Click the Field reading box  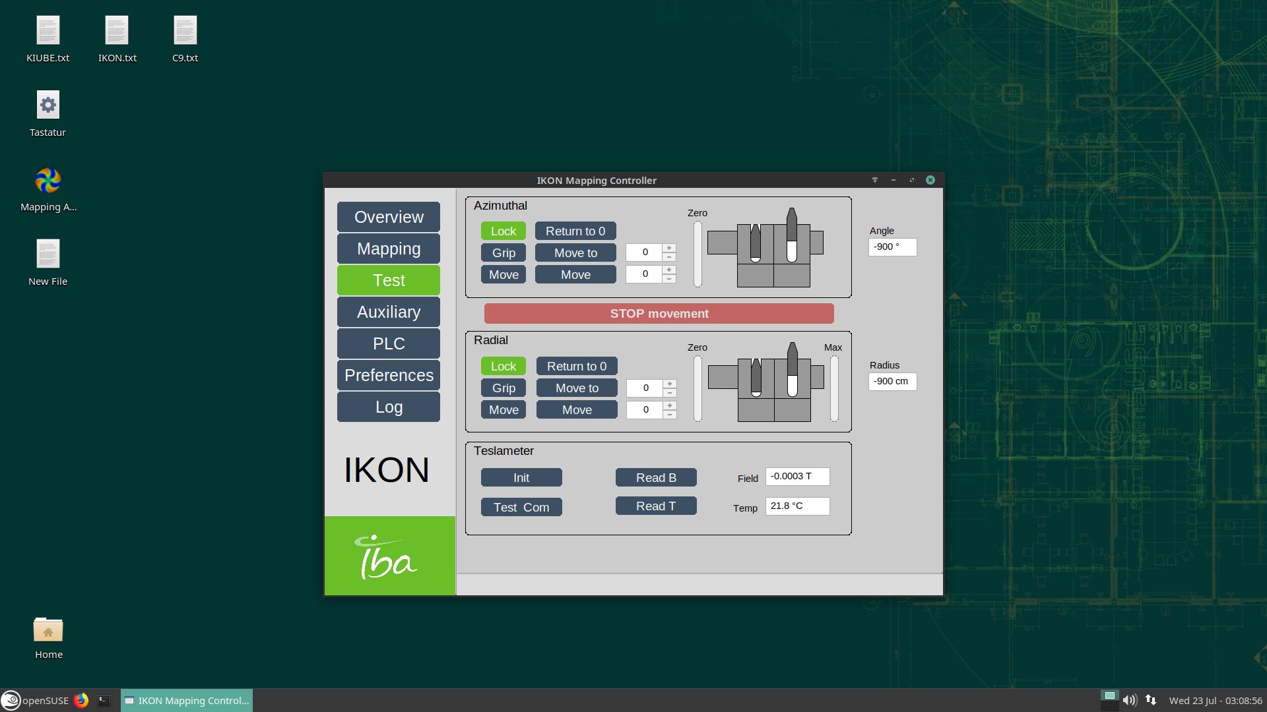pos(797,476)
